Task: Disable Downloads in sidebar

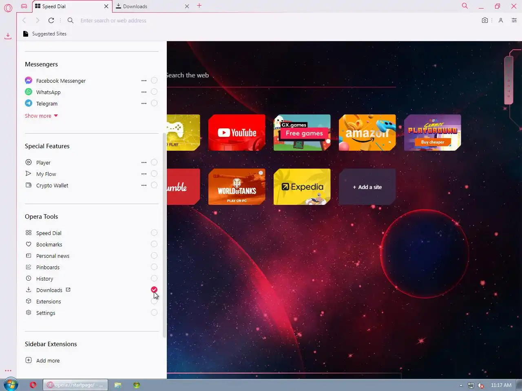Action: [x=154, y=290]
